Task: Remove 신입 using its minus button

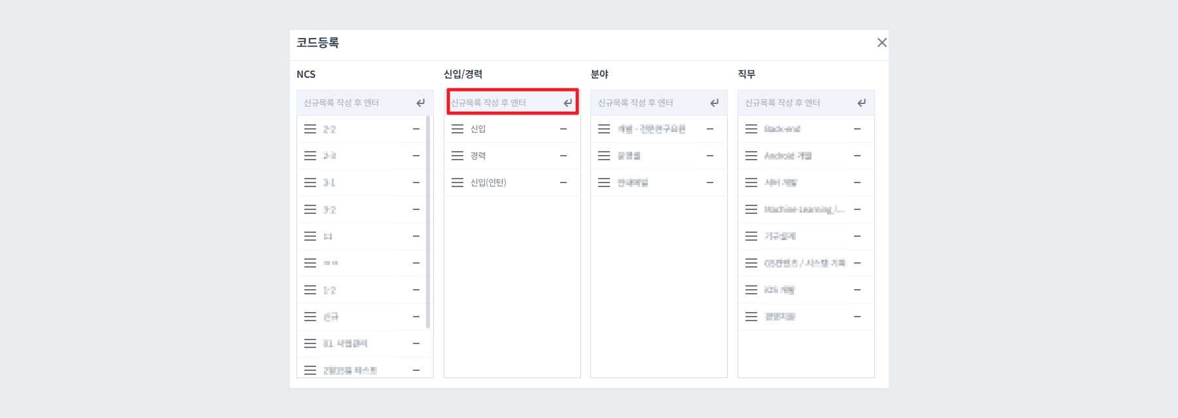Action: tap(563, 129)
